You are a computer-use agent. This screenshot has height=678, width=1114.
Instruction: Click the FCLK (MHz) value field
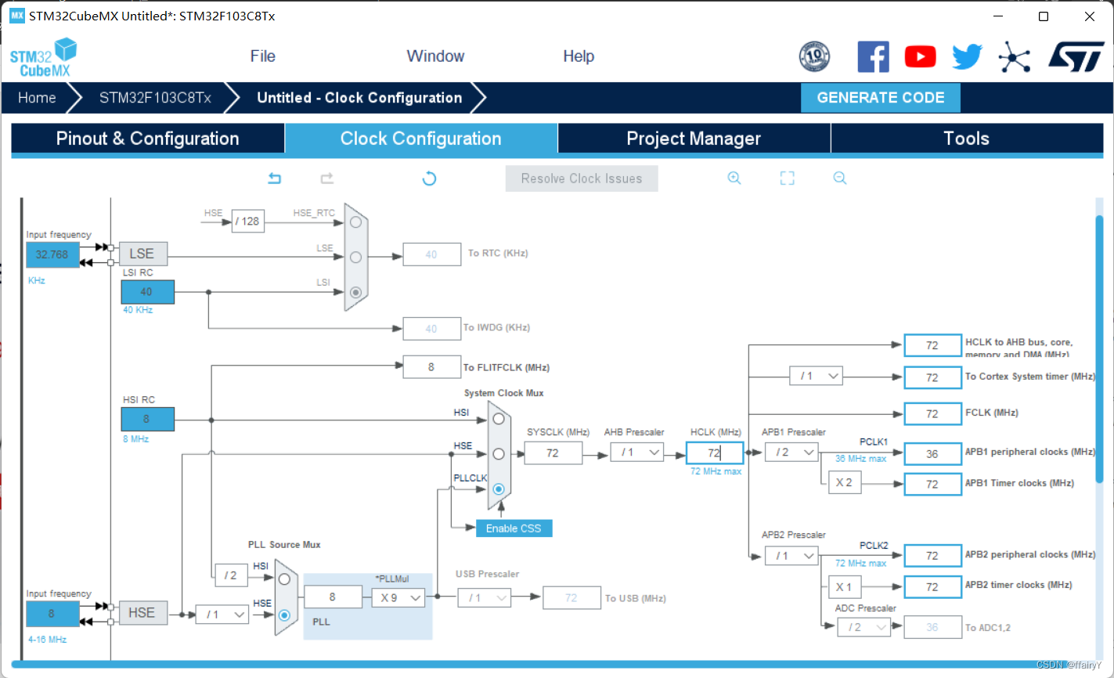(932, 413)
